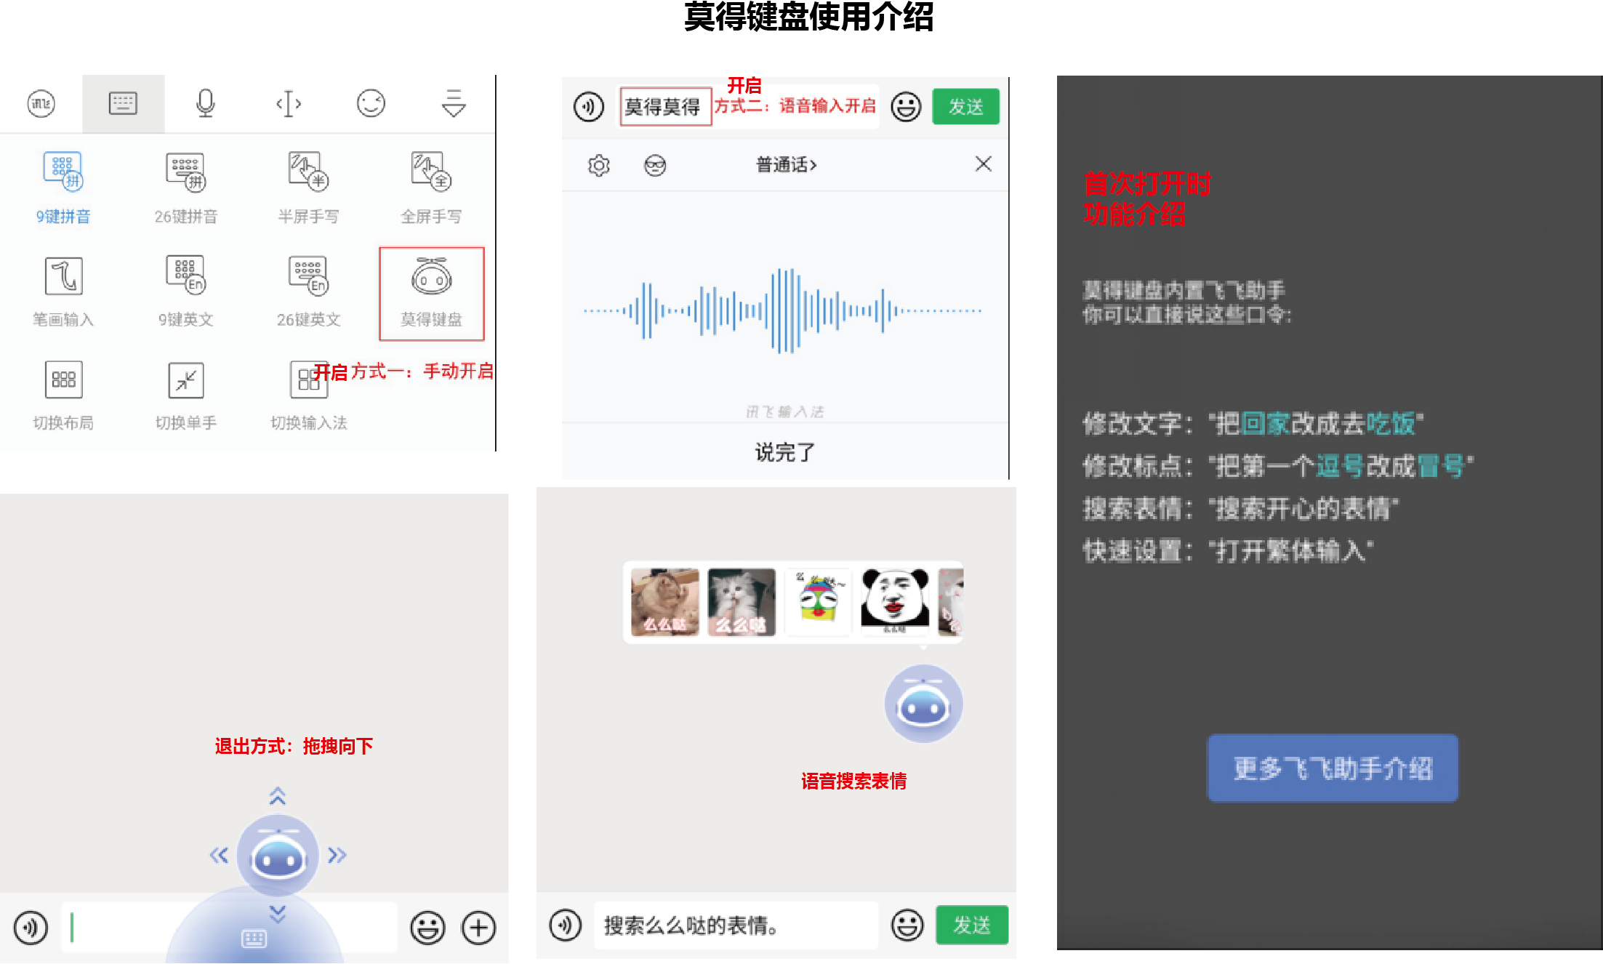1603x964 pixels.
Task: Open emoji face beside bottom 发送 button
Action: [x=907, y=925]
